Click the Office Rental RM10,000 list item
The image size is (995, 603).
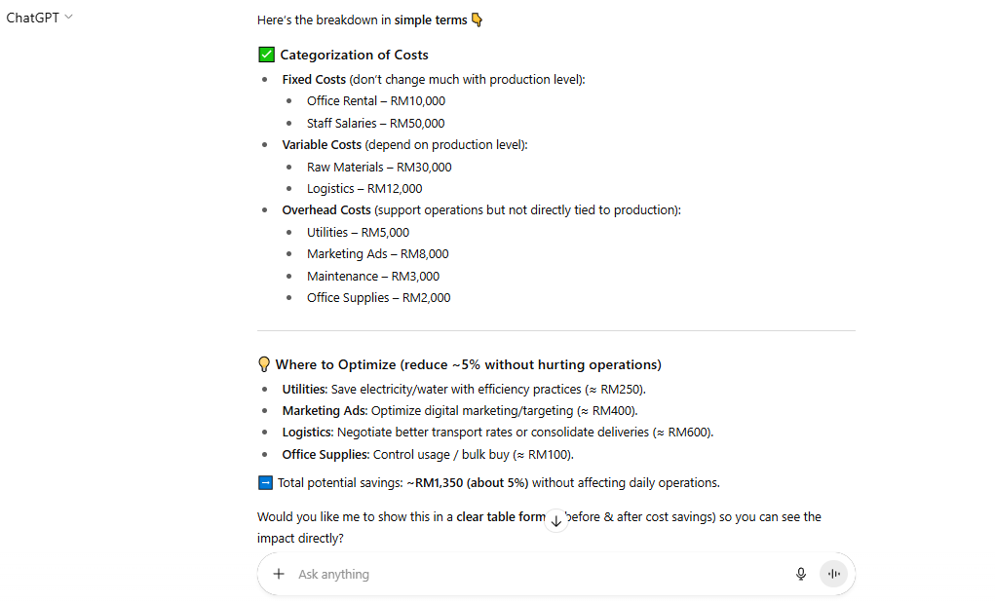coord(376,100)
